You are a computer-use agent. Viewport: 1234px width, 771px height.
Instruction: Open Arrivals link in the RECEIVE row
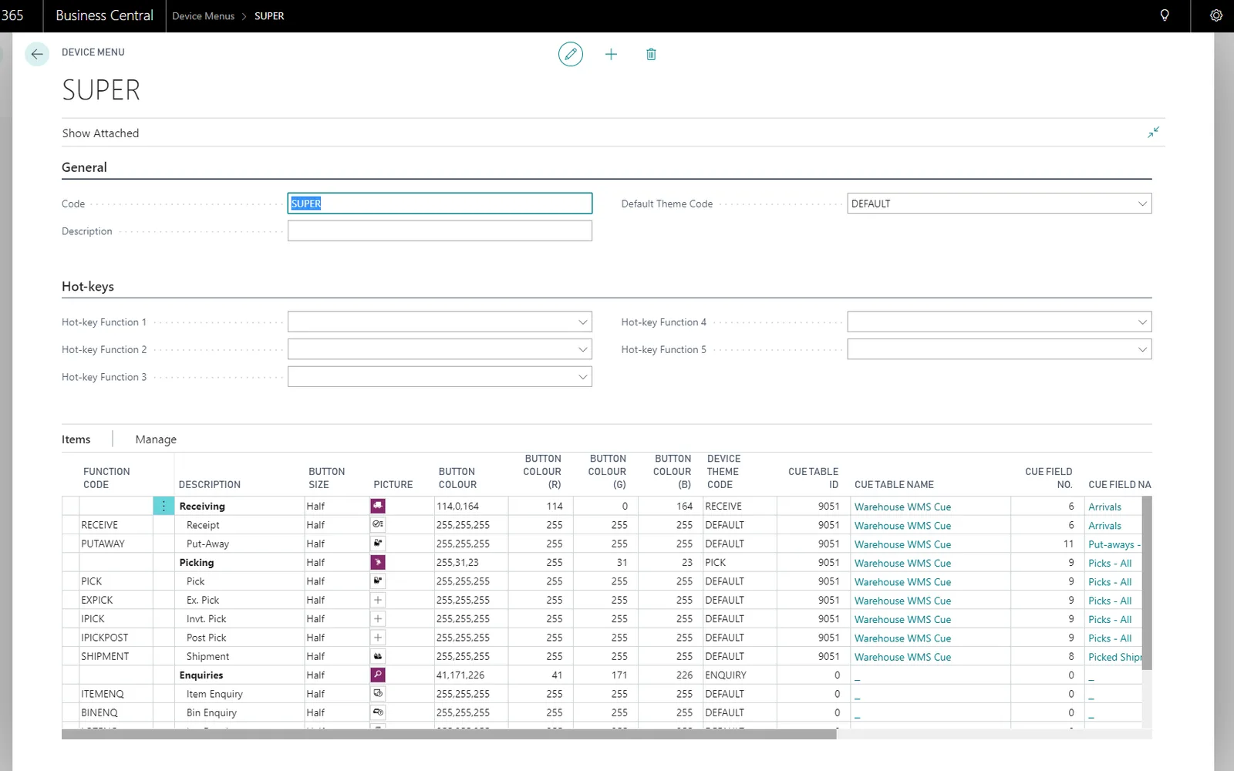click(x=1104, y=526)
